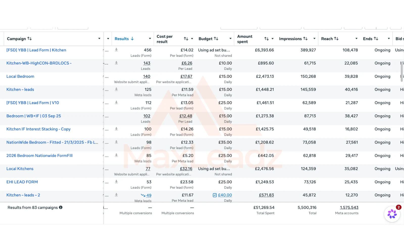Sort by Ends column arrows

pyautogui.click(x=376, y=39)
